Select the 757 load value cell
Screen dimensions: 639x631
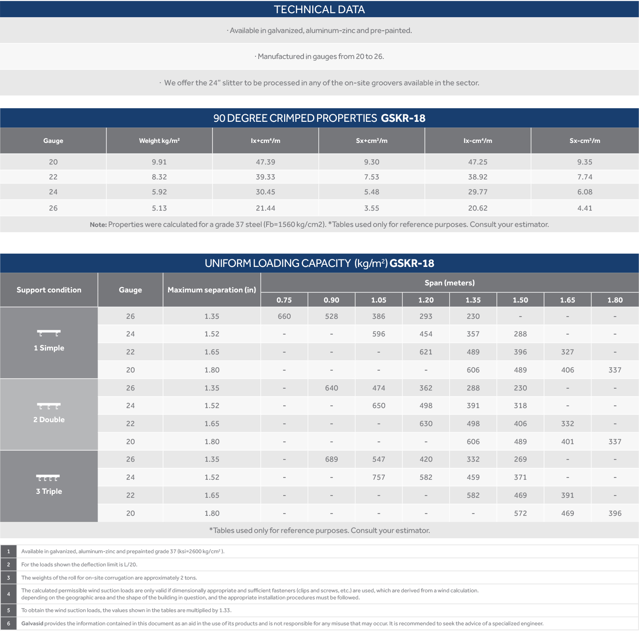click(x=379, y=477)
